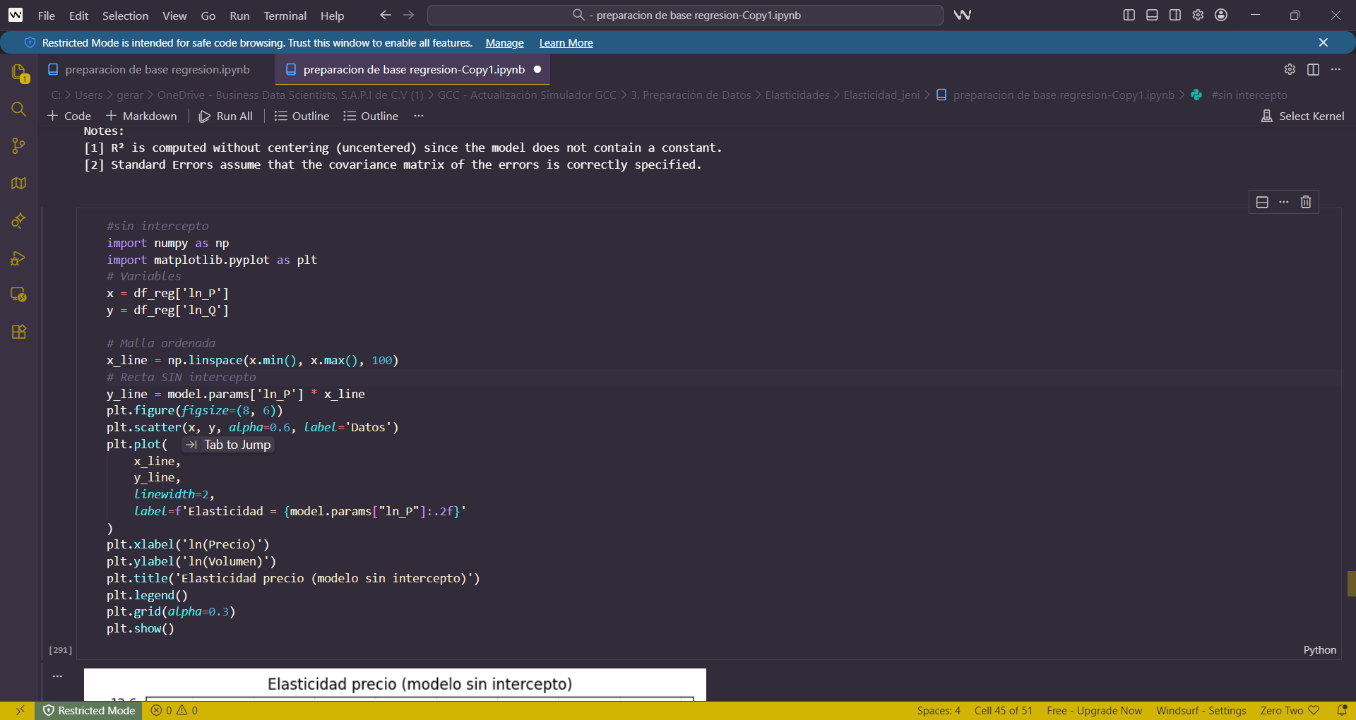Open the Terminal menu
The height and width of the screenshot is (720, 1356).
[x=285, y=16]
